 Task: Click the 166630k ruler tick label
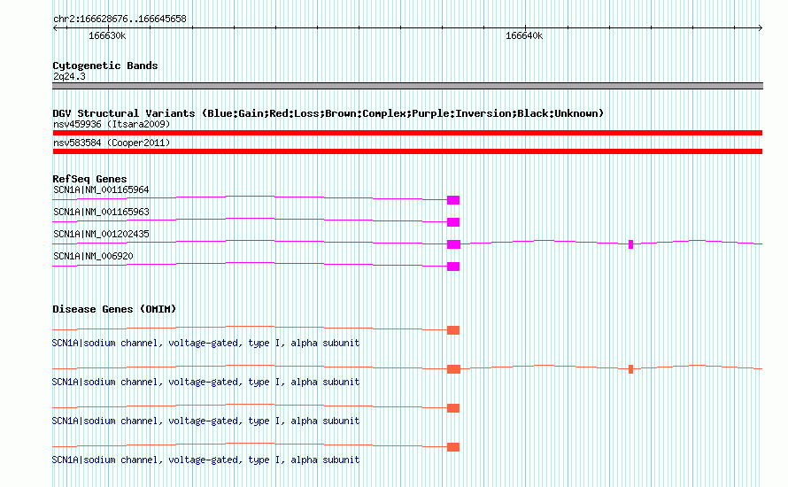107,36
